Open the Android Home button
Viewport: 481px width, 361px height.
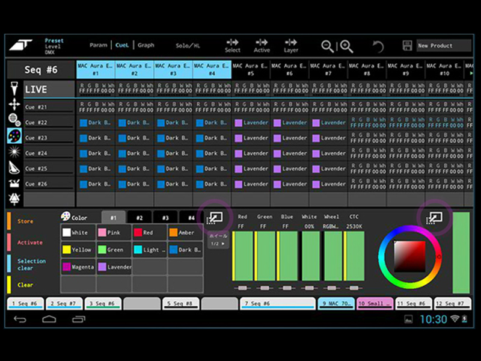[x=49, y=319]
